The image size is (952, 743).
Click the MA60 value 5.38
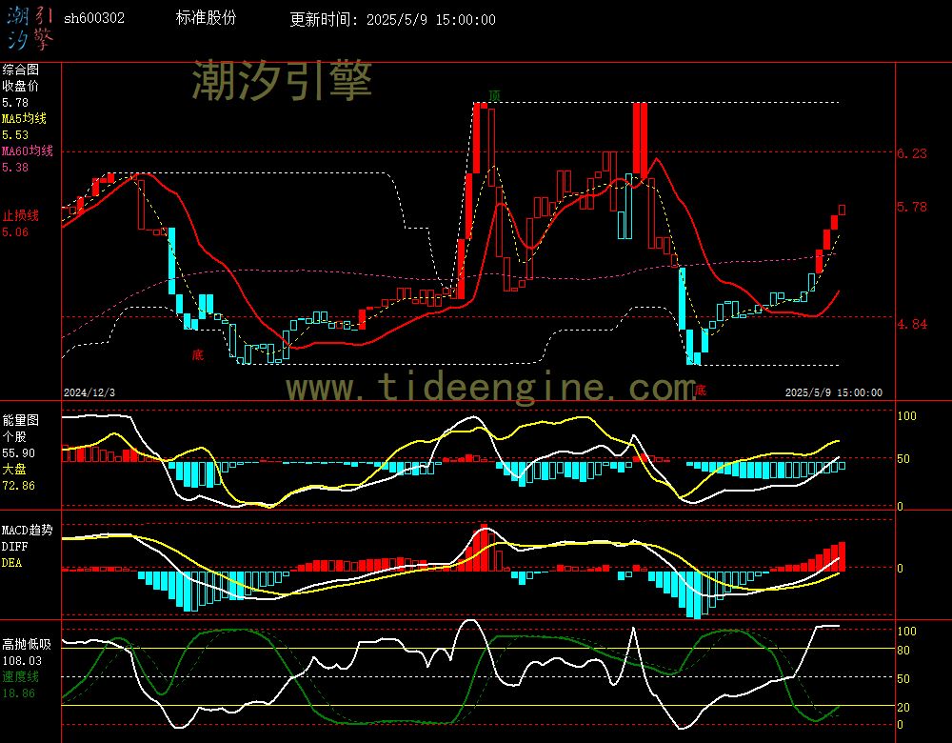pos(15,167)
